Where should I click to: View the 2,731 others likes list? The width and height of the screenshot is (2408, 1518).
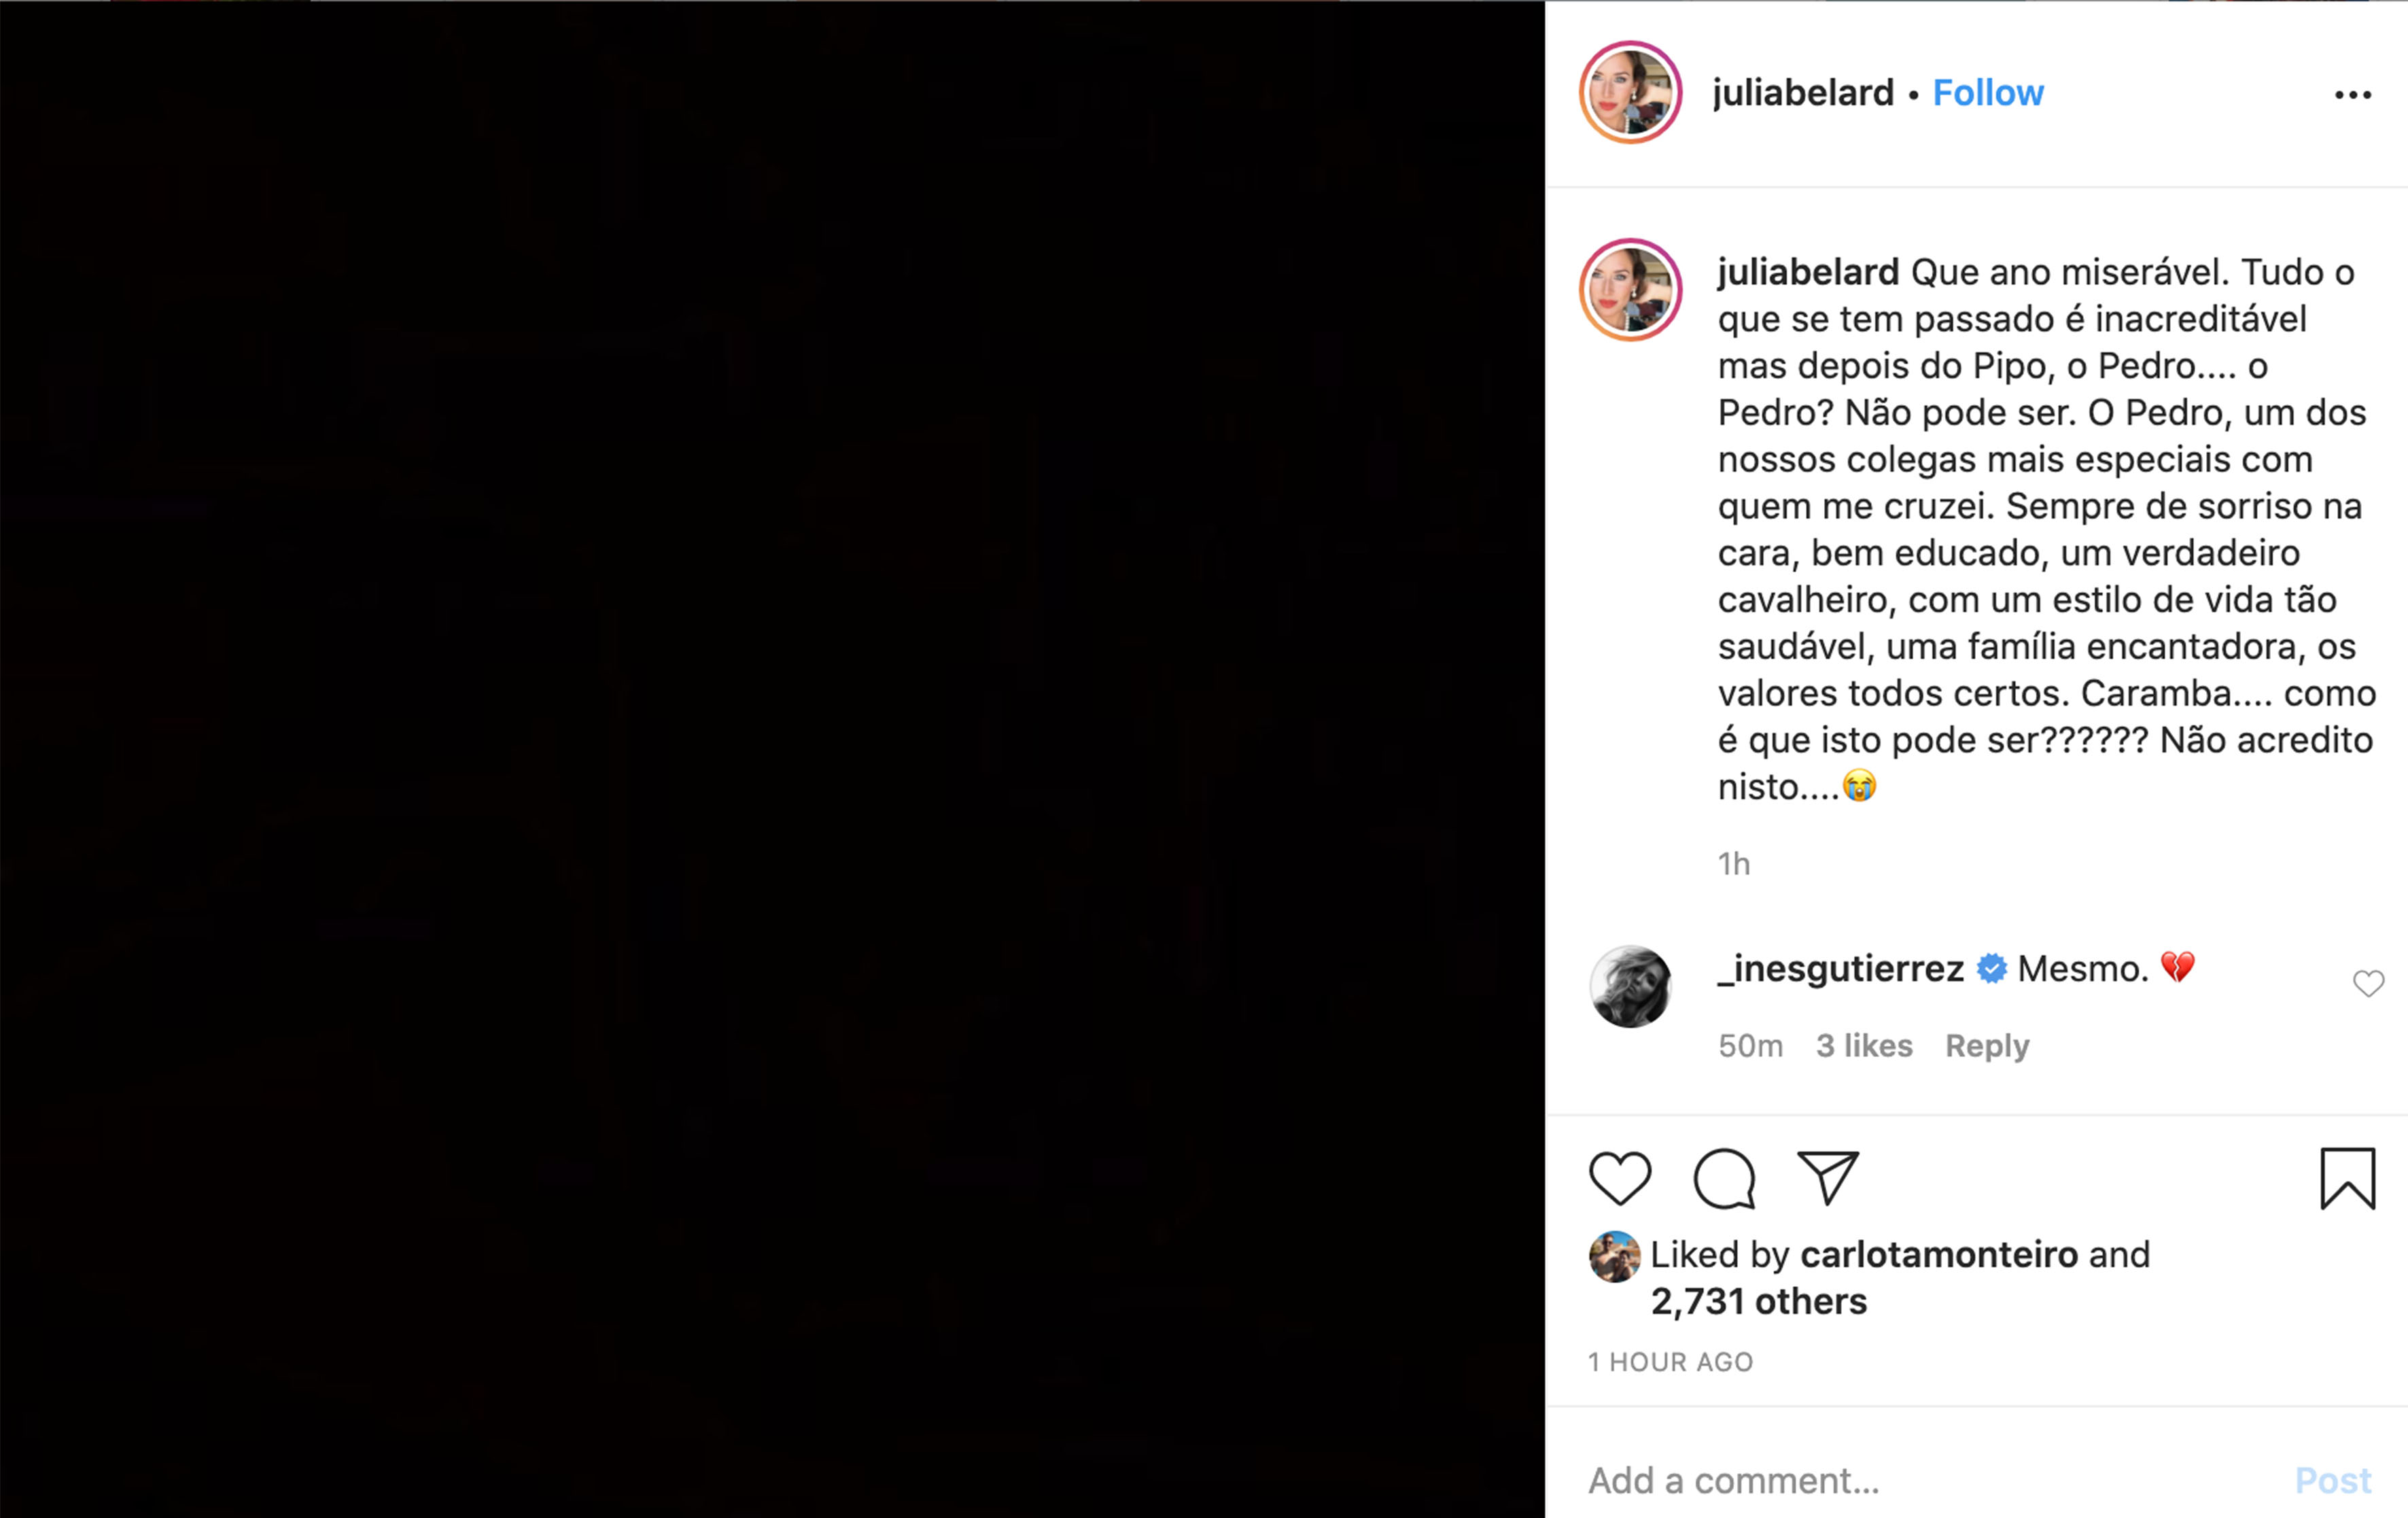[x=1758, y=1301]
